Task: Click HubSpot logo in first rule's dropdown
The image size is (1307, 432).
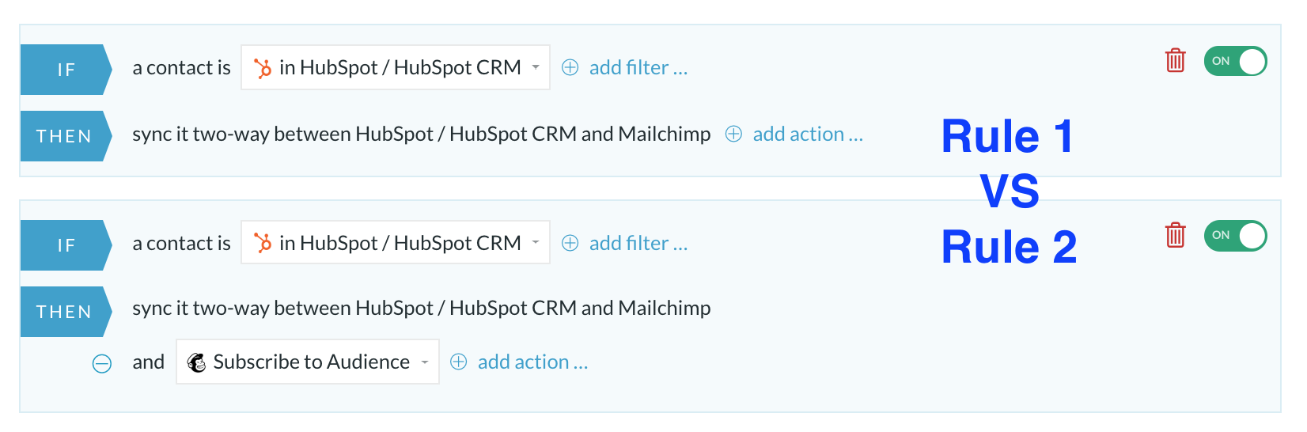Action: tap(263, 68)
